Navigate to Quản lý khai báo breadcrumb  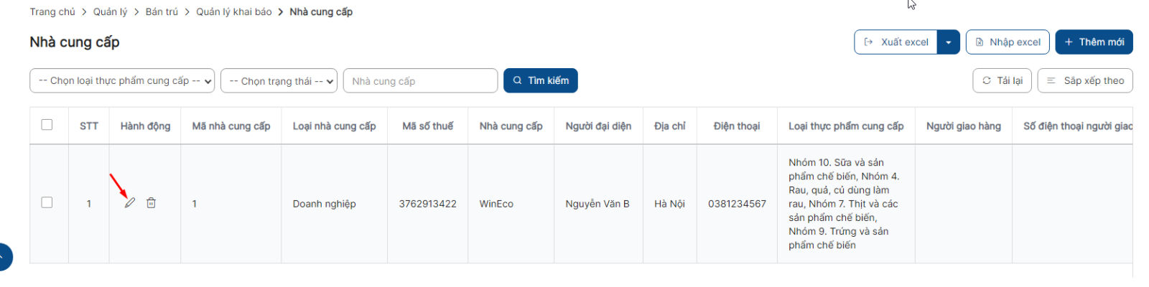click(x=234, y=11)
